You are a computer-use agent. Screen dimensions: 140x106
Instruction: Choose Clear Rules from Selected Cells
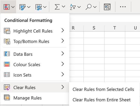[103, 89]
